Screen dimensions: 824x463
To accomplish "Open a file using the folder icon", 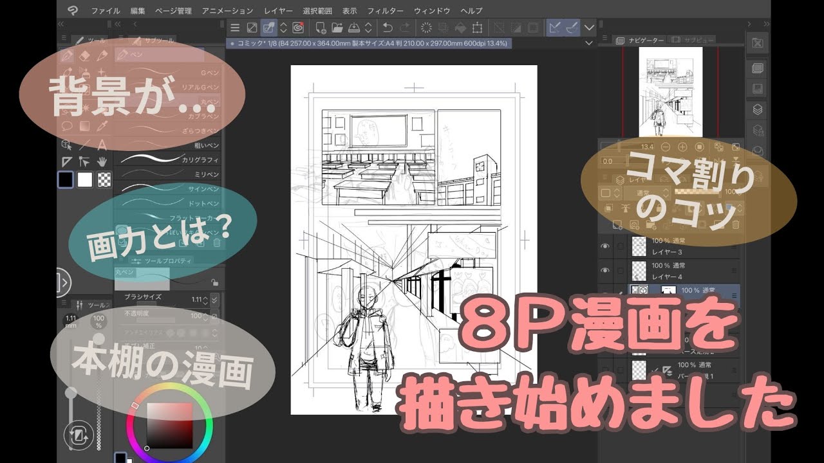I will coord(337,28).
